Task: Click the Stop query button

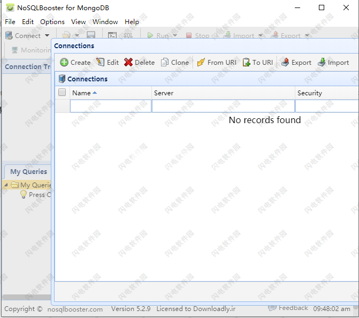Action: point(198,35)
